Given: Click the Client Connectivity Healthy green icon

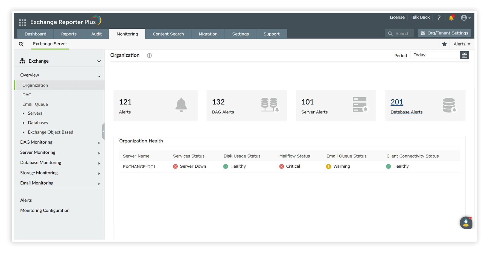Looking at the screenshot, I should 389,167.
